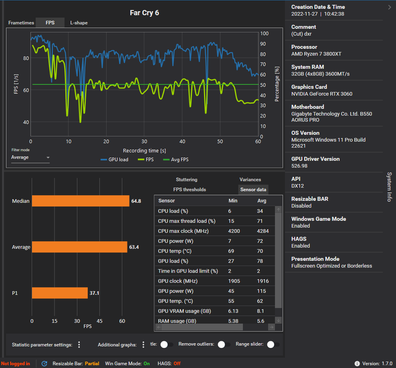Click the OS Version Windows 11 entry
Image resolution: width=396 pixels, height=368 pixels.
click(334, 139)
